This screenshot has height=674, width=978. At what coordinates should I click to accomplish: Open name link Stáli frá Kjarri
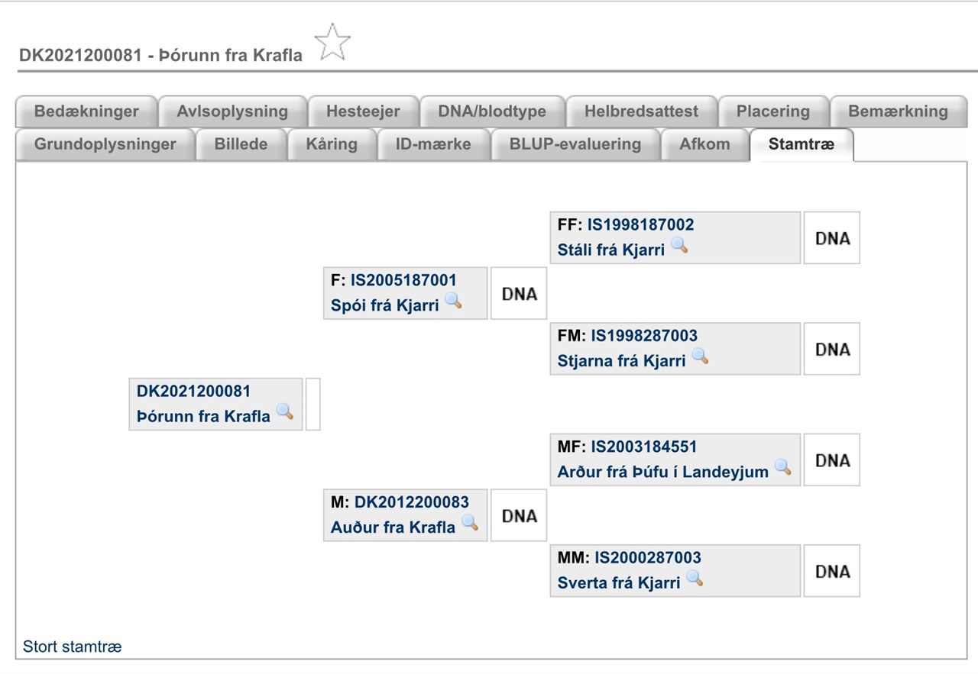[x=611, y=250]
